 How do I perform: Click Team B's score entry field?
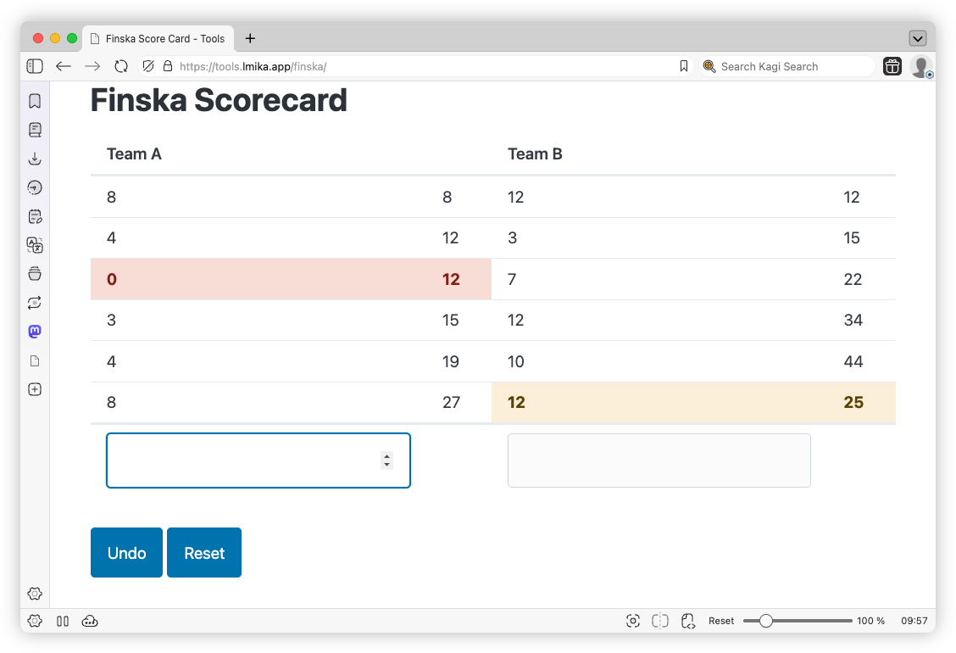click(x=659, y=460)
